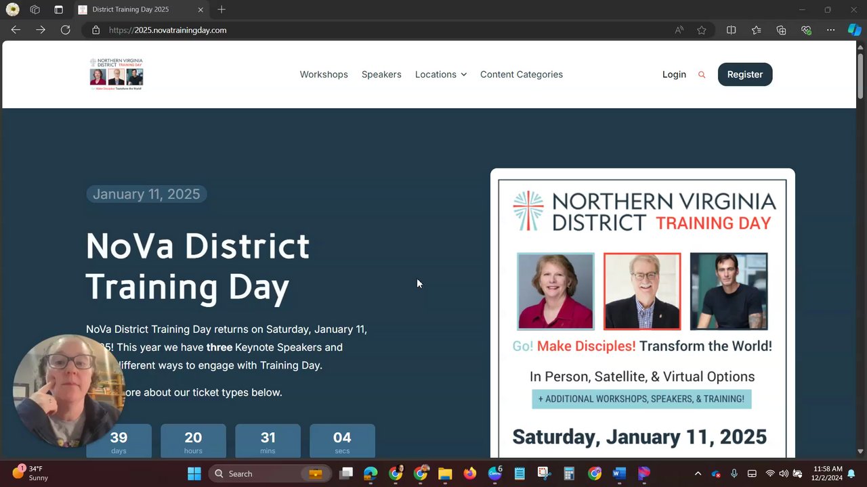The image size is (867, 487).
Task: Click the Register button
Action: [x=745, y=74]
